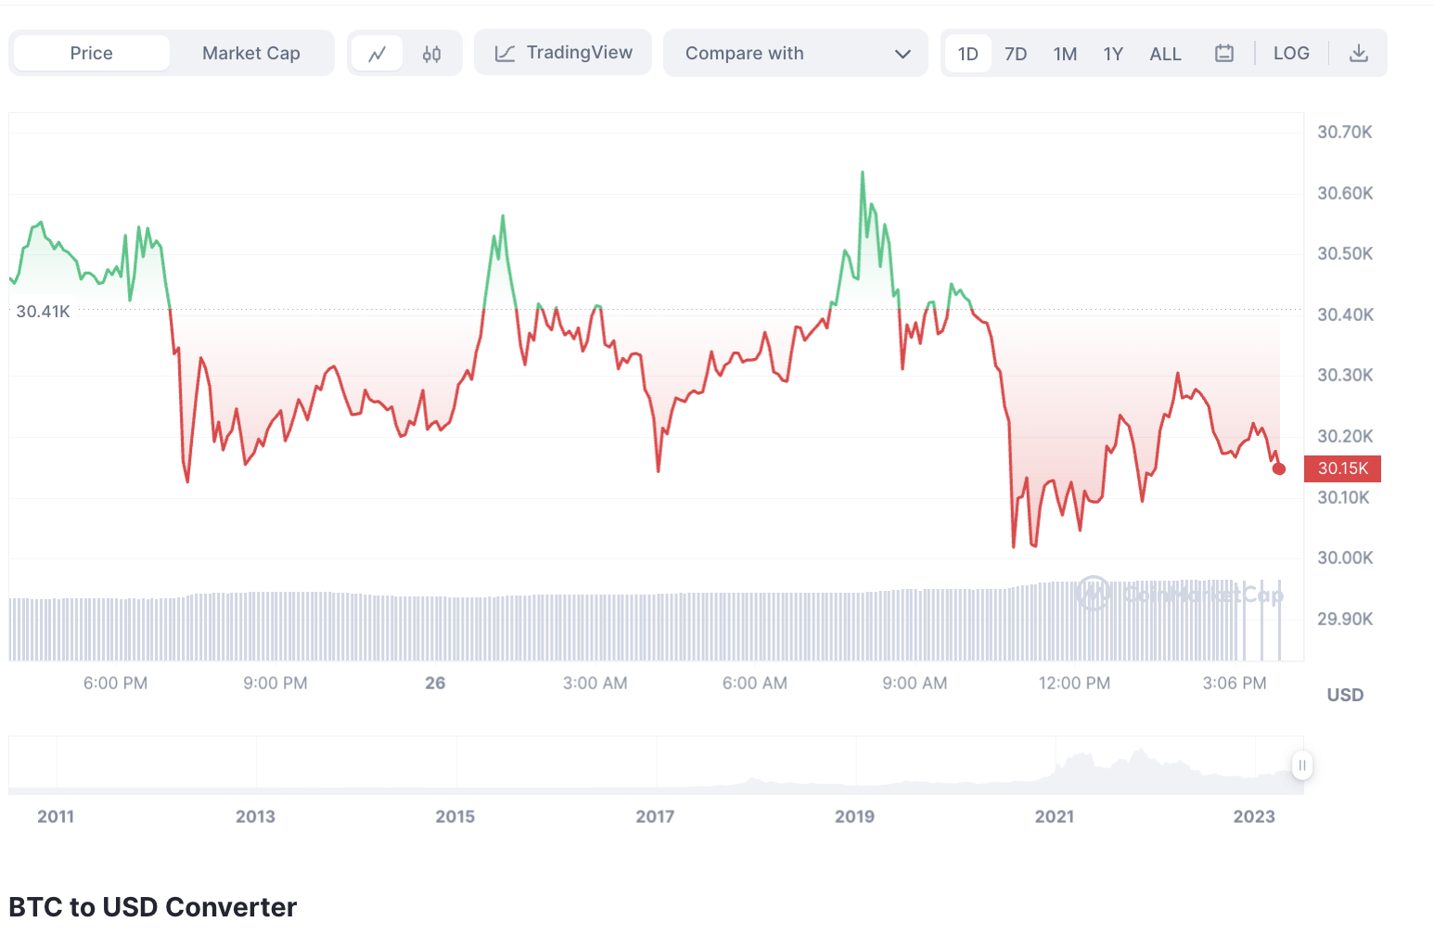Grab the timeline range slider handle

pos(1302,765)
